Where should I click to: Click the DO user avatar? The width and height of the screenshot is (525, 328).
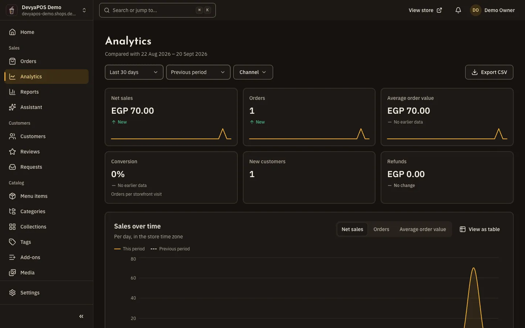point(475,10)
